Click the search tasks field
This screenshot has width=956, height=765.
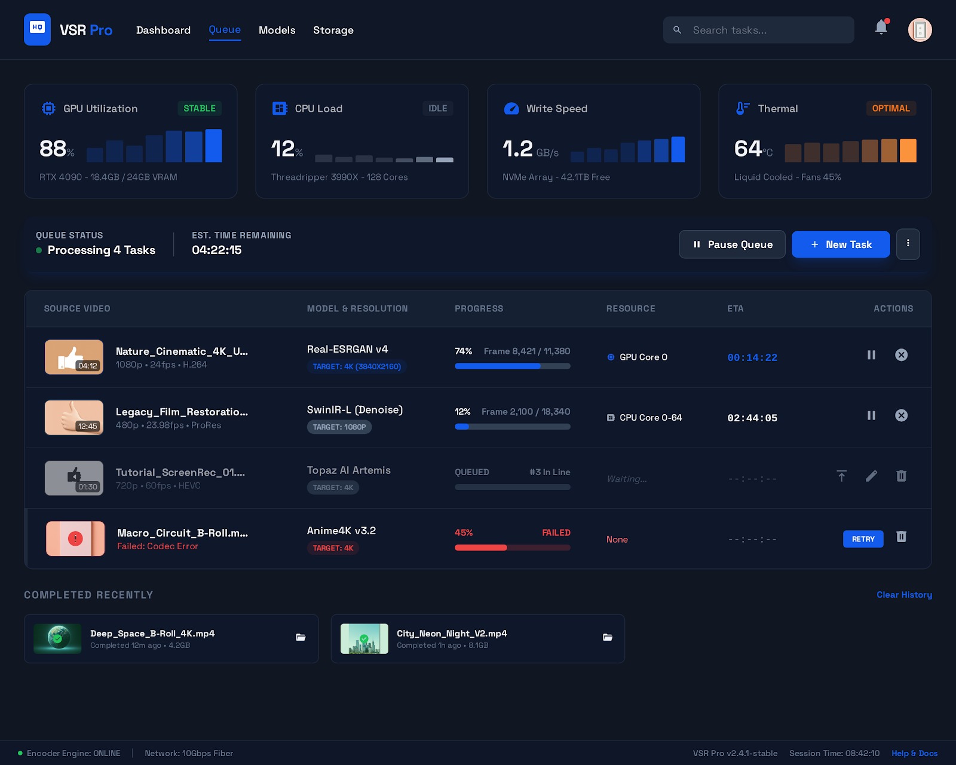tap(758, 30)
